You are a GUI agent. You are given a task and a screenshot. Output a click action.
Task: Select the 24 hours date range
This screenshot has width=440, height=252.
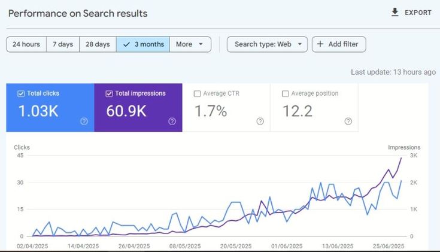[26, 44]
